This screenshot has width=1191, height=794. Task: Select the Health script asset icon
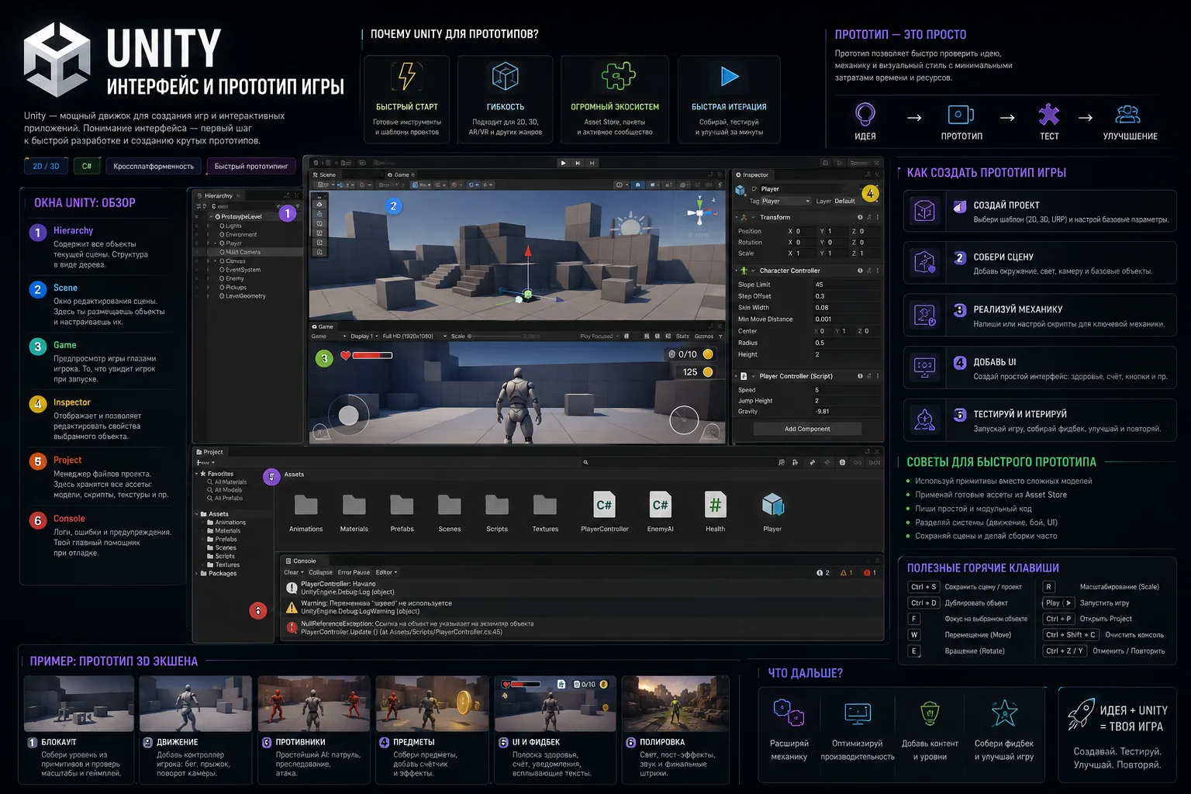point(715,505)
